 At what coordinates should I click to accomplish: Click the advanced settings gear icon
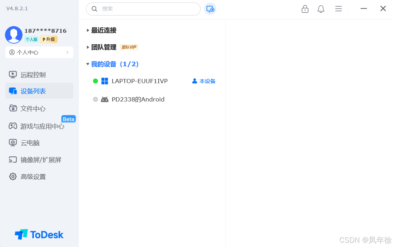13,177
